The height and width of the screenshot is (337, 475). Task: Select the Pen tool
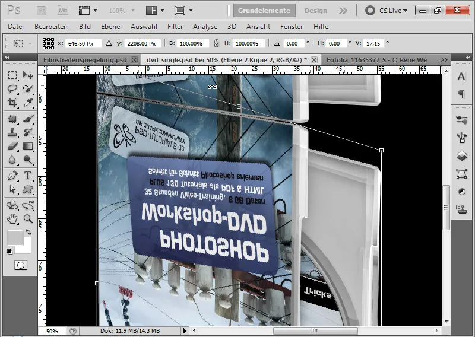click(12, 176)
